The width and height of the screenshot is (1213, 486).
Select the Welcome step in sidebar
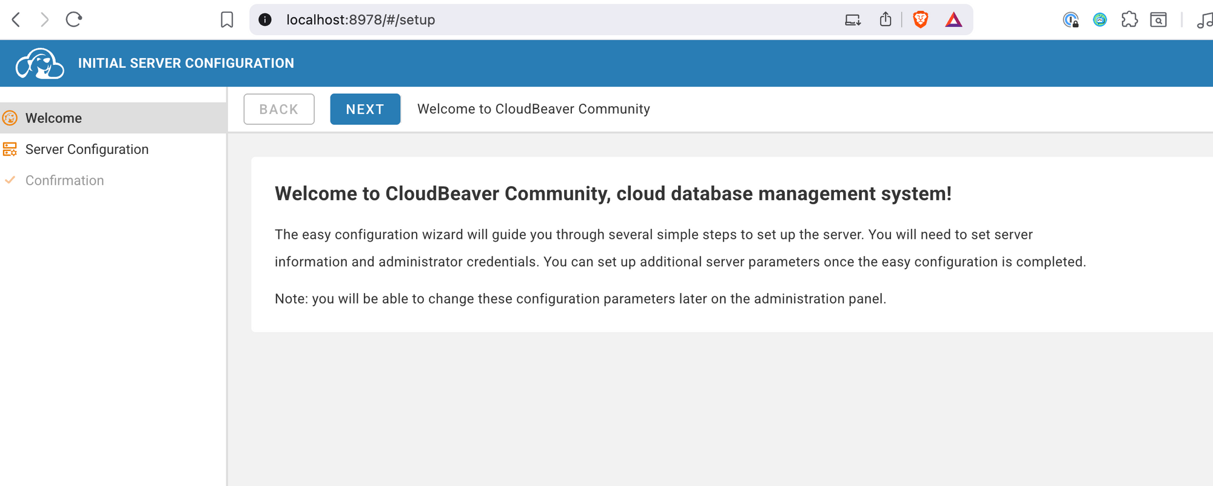pyautogui.click(x=53, y=118)
